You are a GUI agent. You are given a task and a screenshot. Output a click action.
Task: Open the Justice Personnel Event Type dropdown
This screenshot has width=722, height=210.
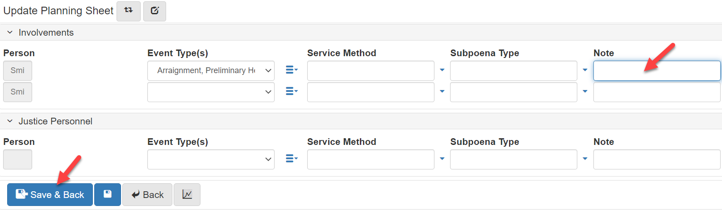click(211, 159)
